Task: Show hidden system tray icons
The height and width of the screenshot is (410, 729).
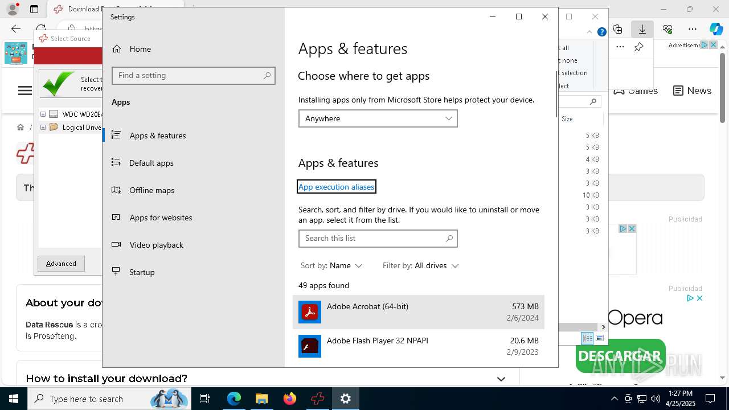Action: point(614,399)
